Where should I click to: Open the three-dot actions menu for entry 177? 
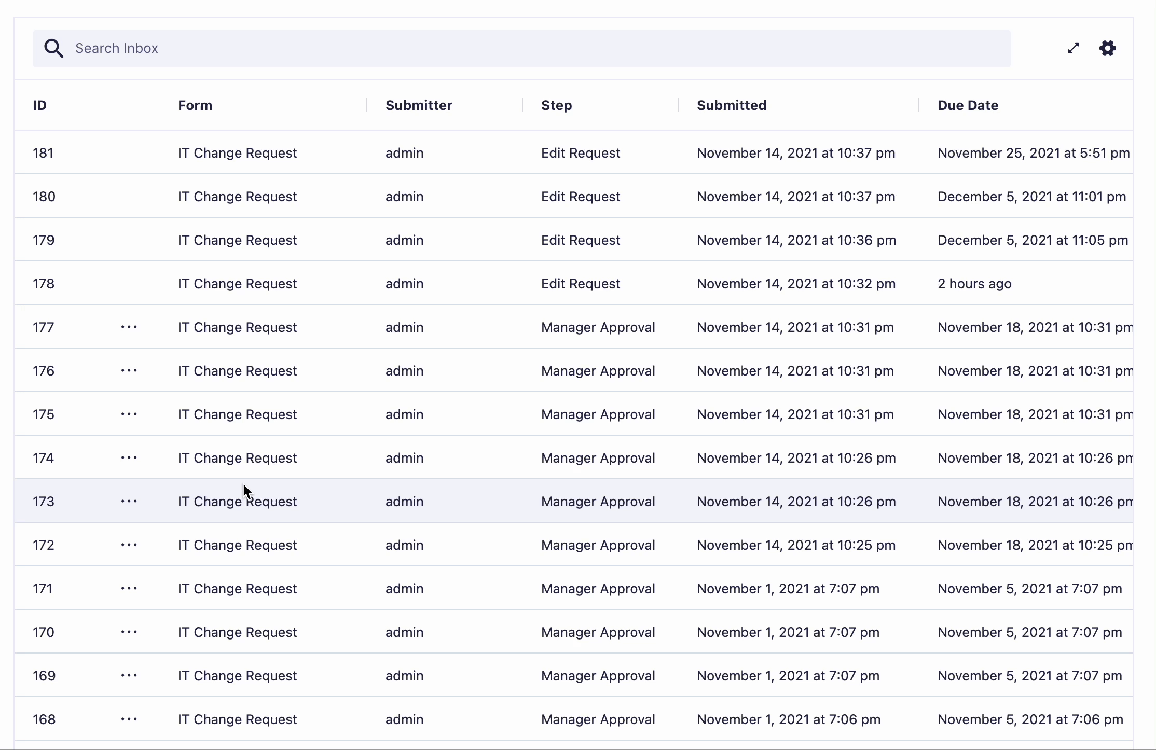pos(129,327)
